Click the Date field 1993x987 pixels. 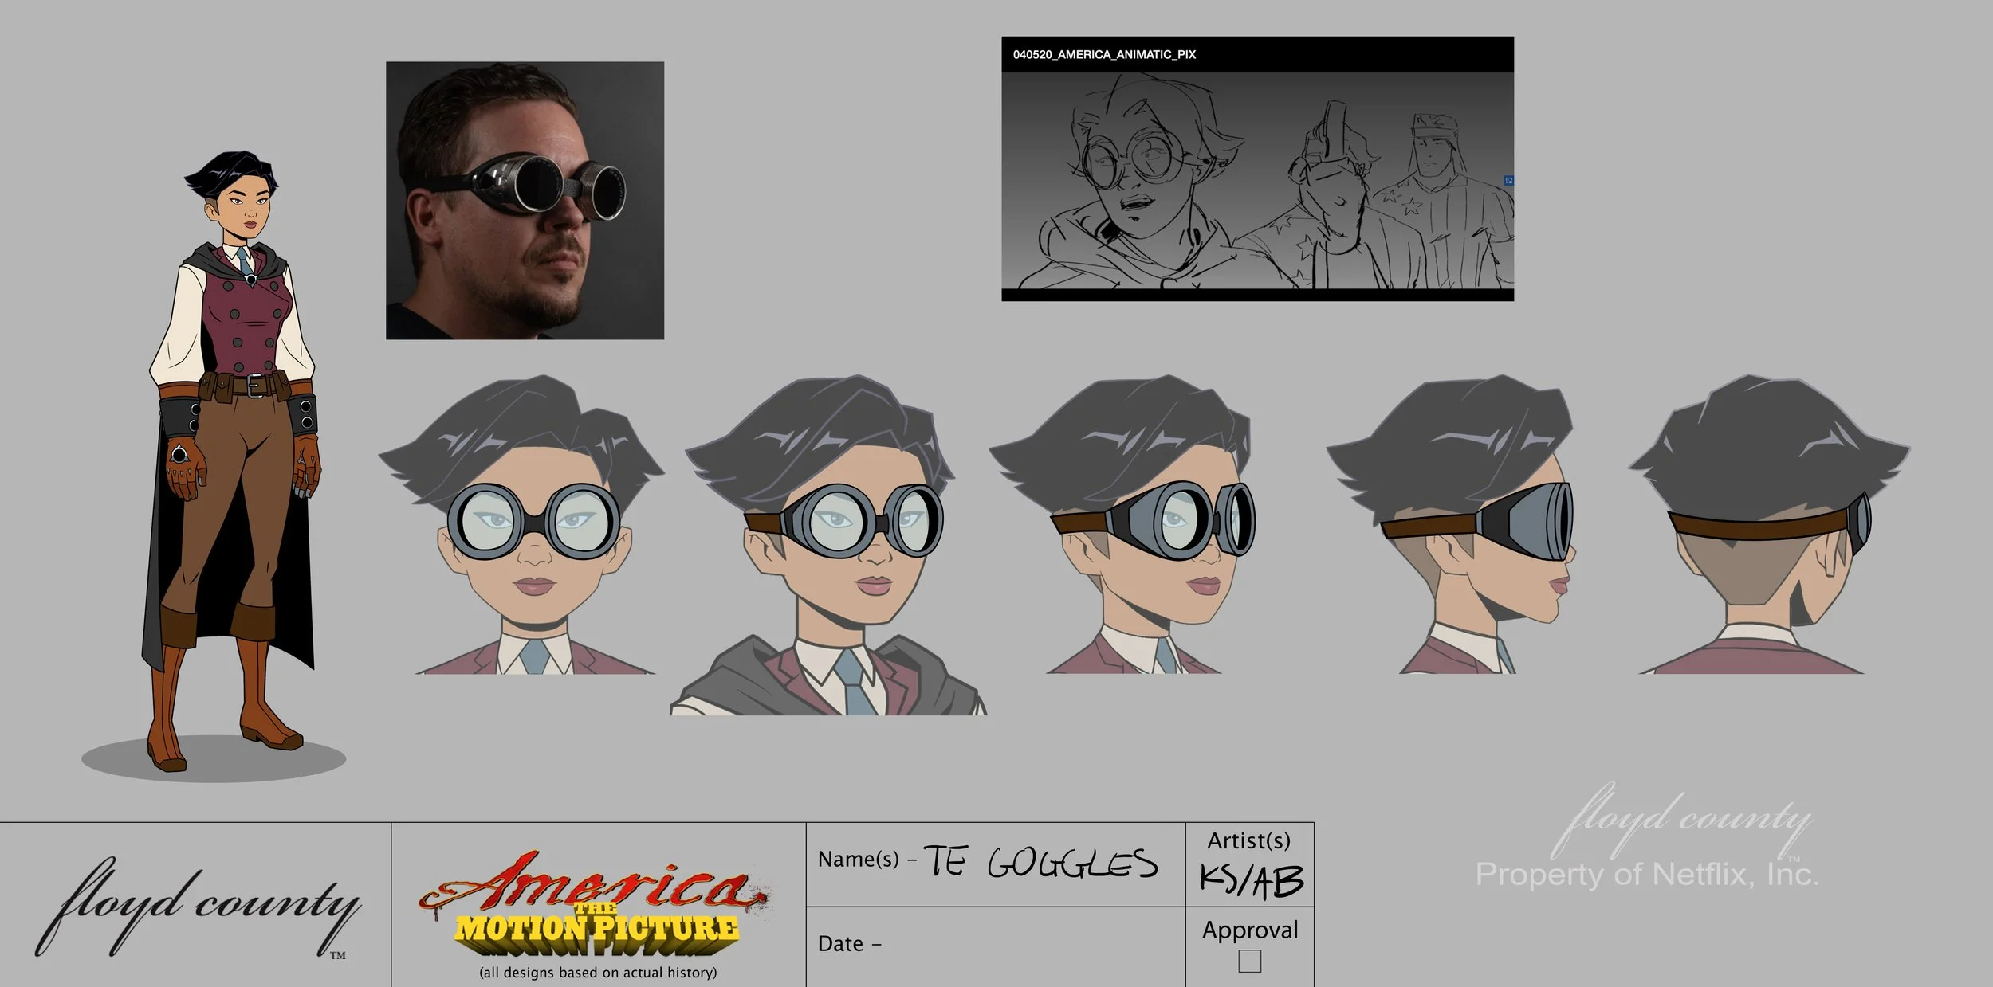click(995, 946)
